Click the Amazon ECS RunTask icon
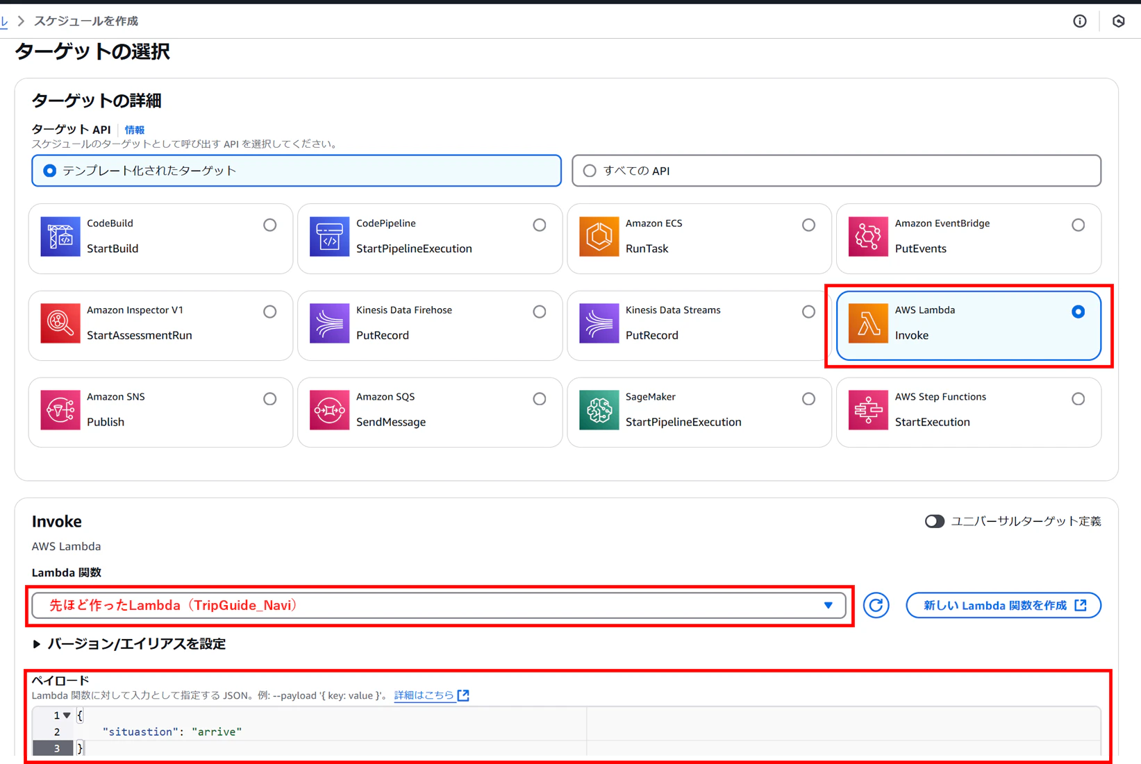The height and width of the screenshot is (764, 1141). [599, 237]
